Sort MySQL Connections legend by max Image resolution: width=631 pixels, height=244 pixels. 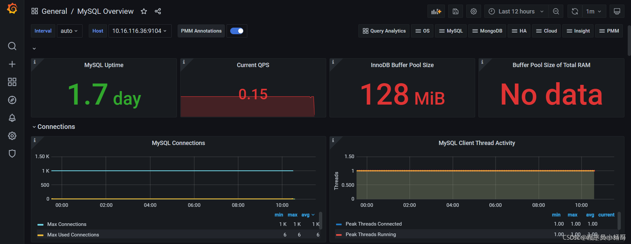[292, 215]
